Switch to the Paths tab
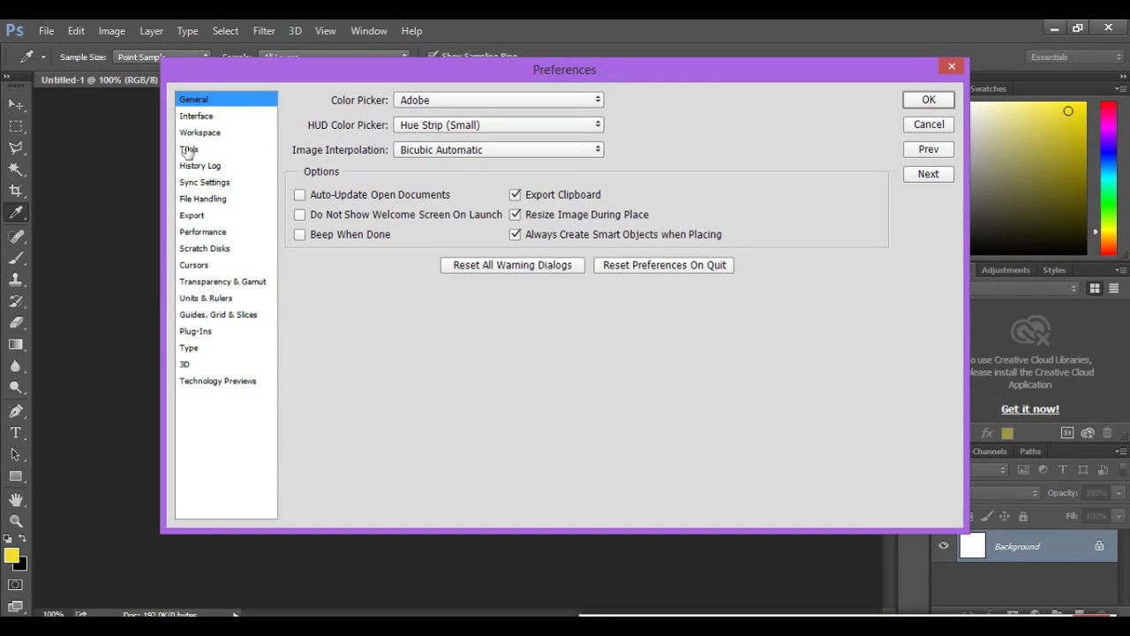The height and width of the screenshot is (636, 1130). coord(1030,451)
